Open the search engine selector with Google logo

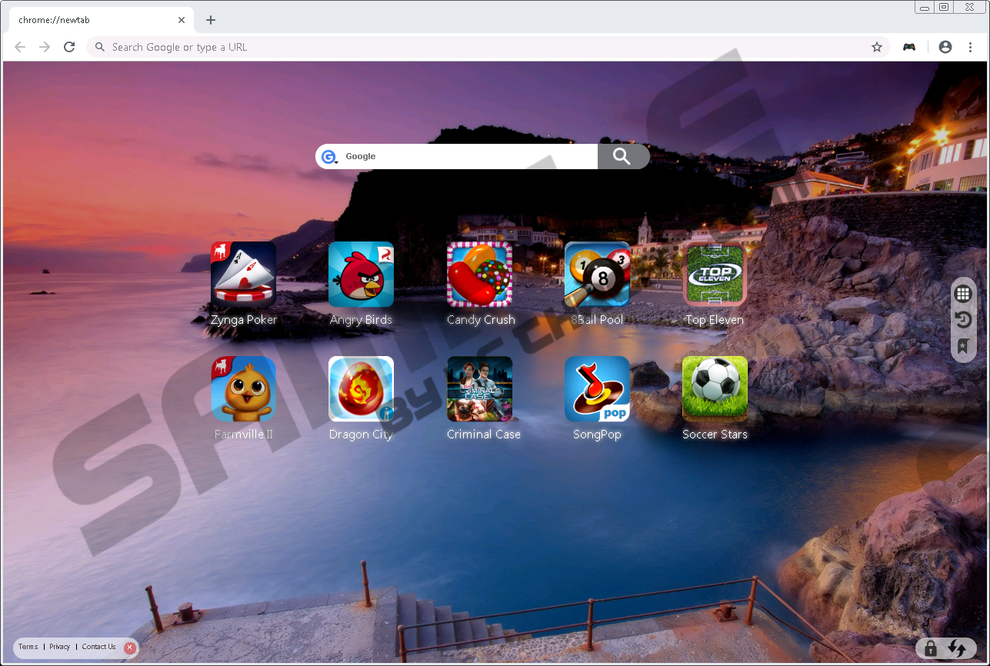(329, 157)
